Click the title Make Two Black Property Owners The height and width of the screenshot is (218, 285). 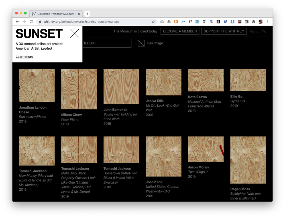point(78,182)
